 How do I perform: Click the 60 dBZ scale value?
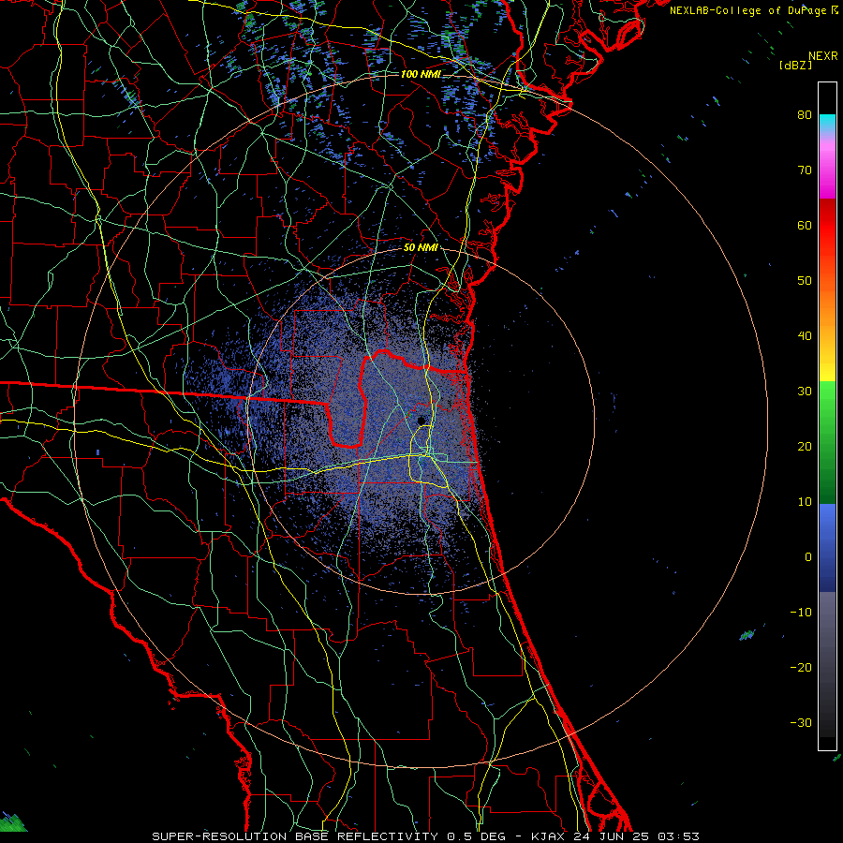[805, 225]
